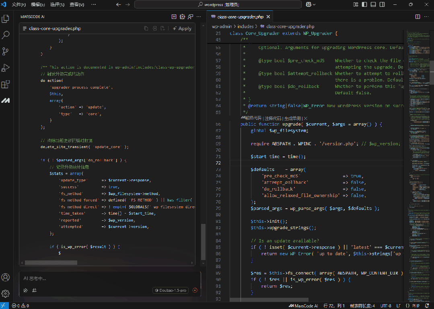Split the editor to the right
This screenshot has width=434, height=309.
418,17
